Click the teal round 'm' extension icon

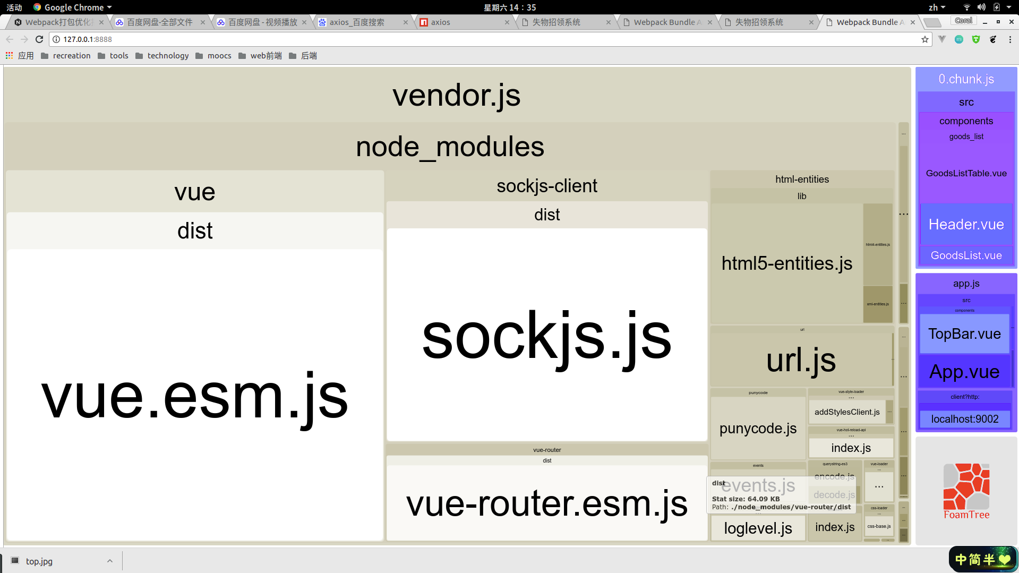point(959,39)
